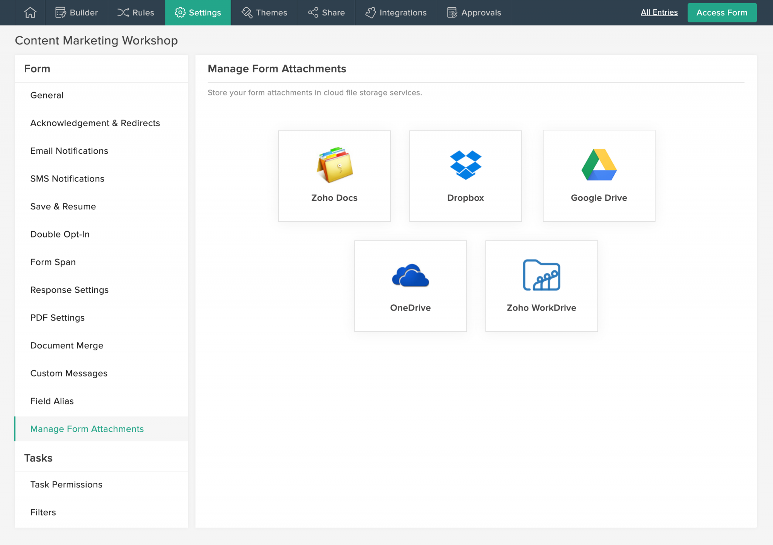Select the Dropbox logo icon

pyautogui.click(x=466, y=165)
